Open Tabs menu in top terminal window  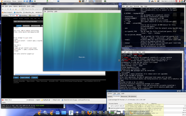pos(142,6)
